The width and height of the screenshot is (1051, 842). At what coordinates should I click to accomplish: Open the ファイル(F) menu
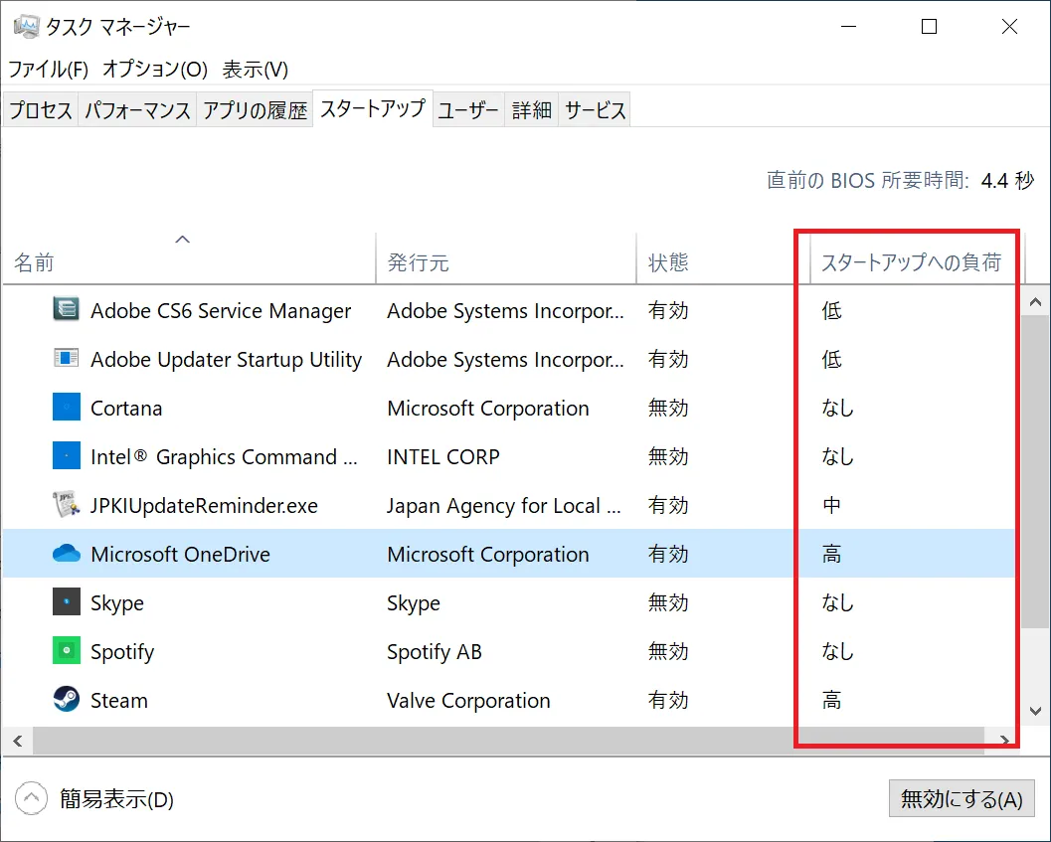pos(49,69)
